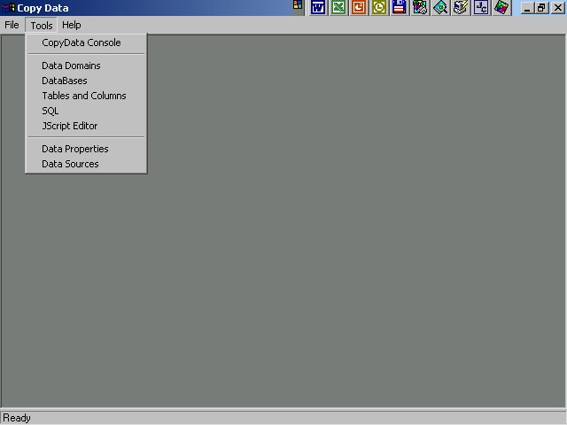Screen dimensions: 567x425
Task: Click the green Excel shortcut icon
Action: click(x=338, y=8)
